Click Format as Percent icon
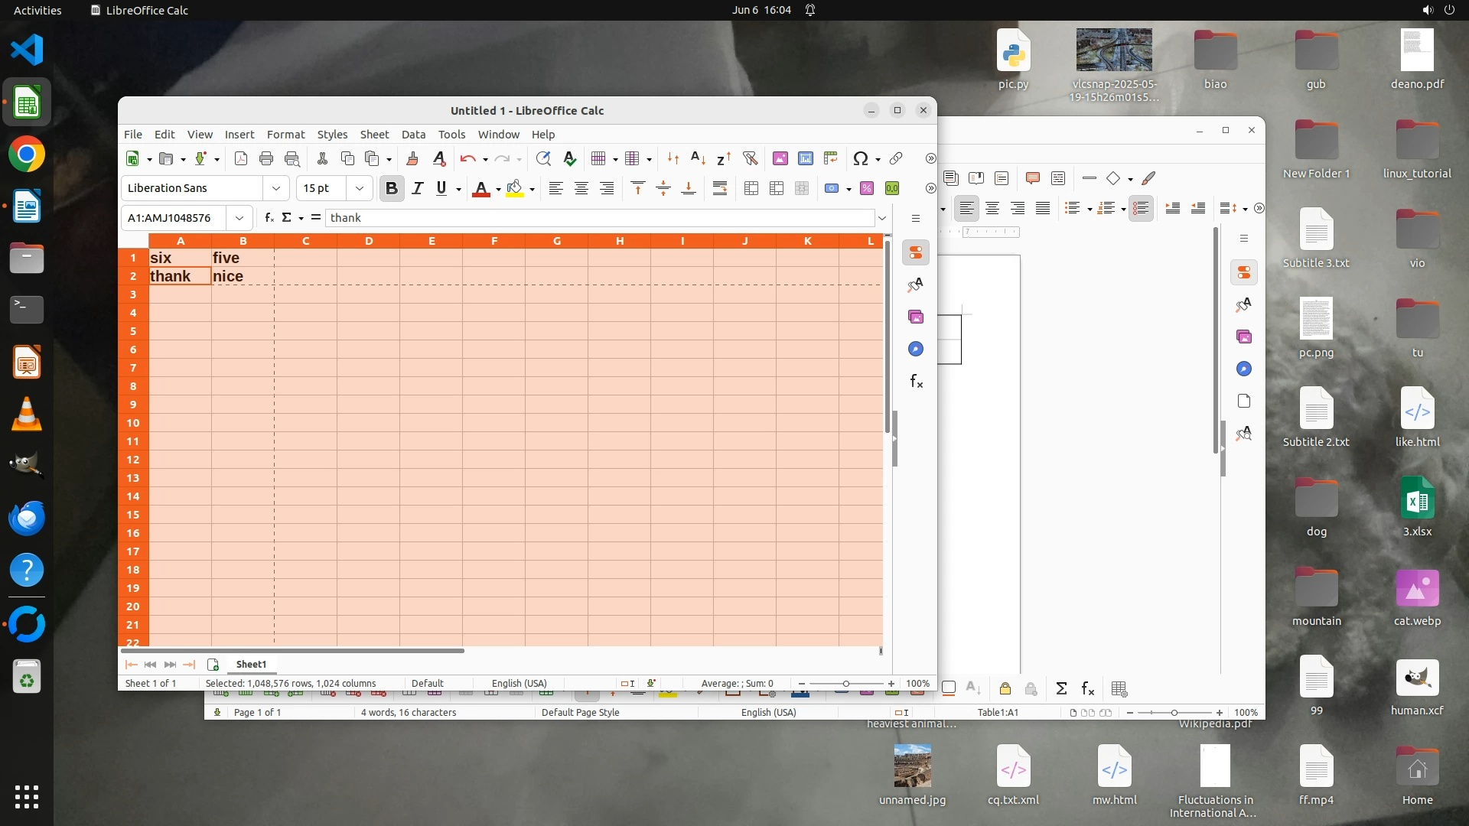The image size is (1469, 826). (x=867, y=188)
